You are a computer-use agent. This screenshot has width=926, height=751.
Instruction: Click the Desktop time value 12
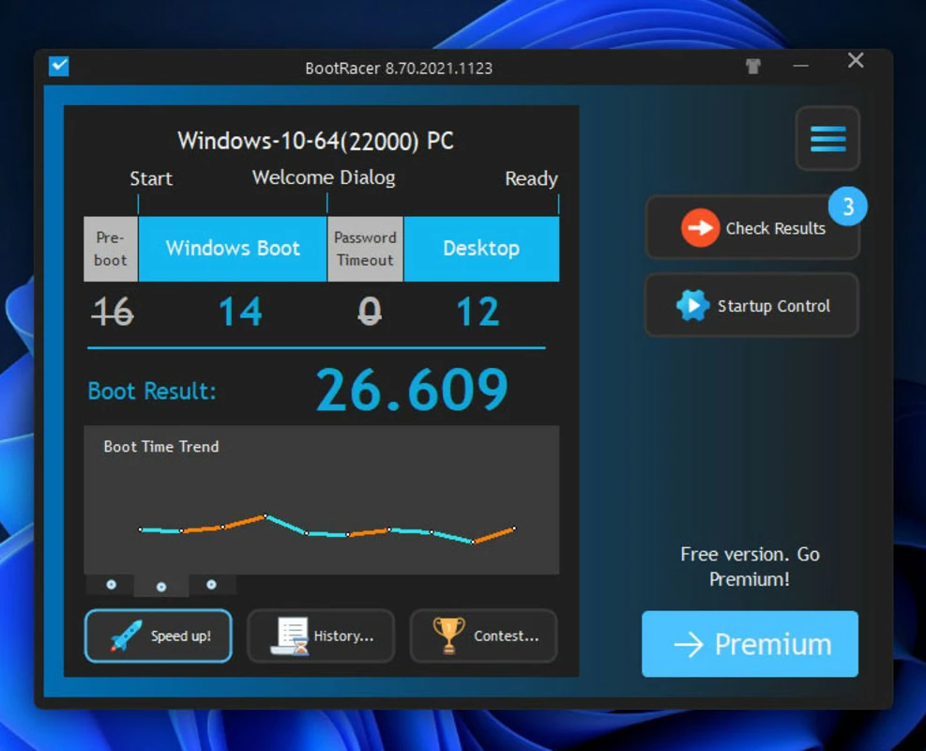click(x=478, y=312)
